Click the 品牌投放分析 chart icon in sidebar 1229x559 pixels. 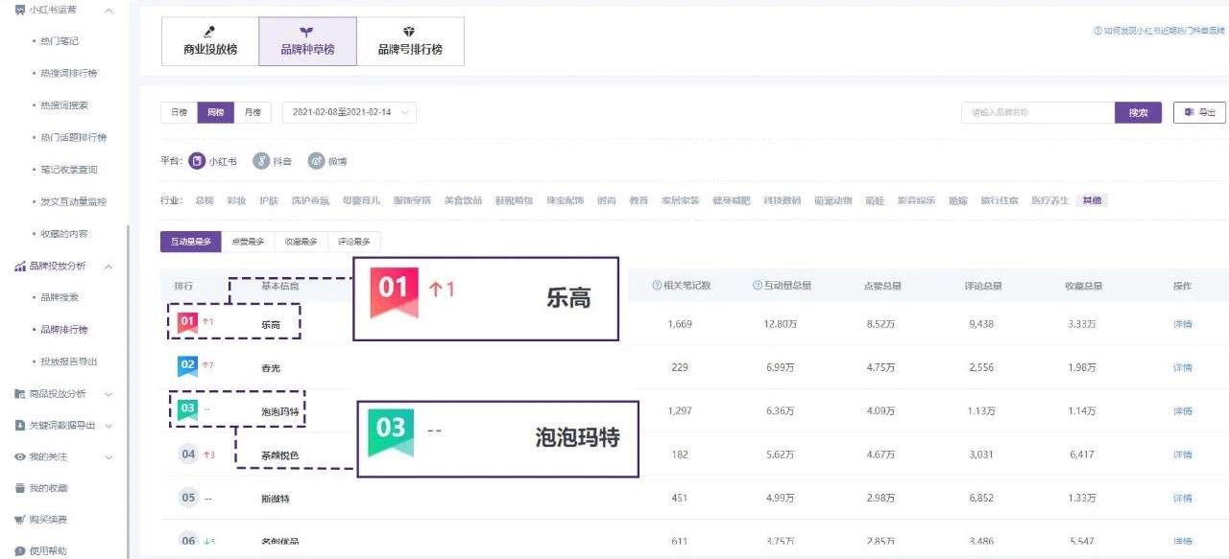(20, 266)
